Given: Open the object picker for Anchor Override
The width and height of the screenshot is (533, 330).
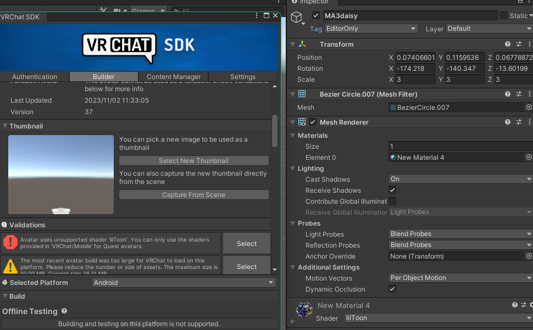Looking at the screenshot, I should coord(529,256).
